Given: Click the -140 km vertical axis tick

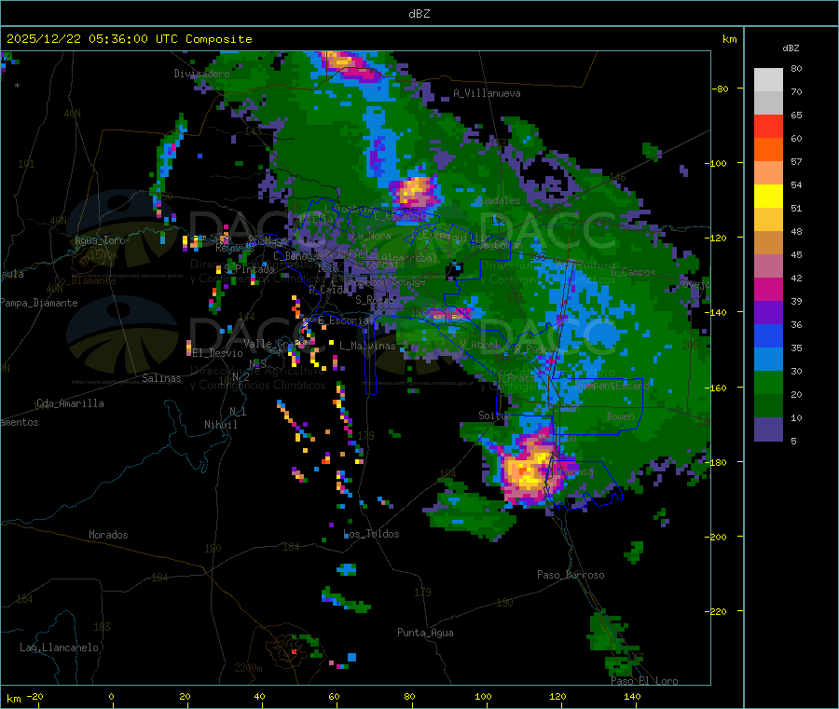Looking at the screenshot, I should (718, 312).
